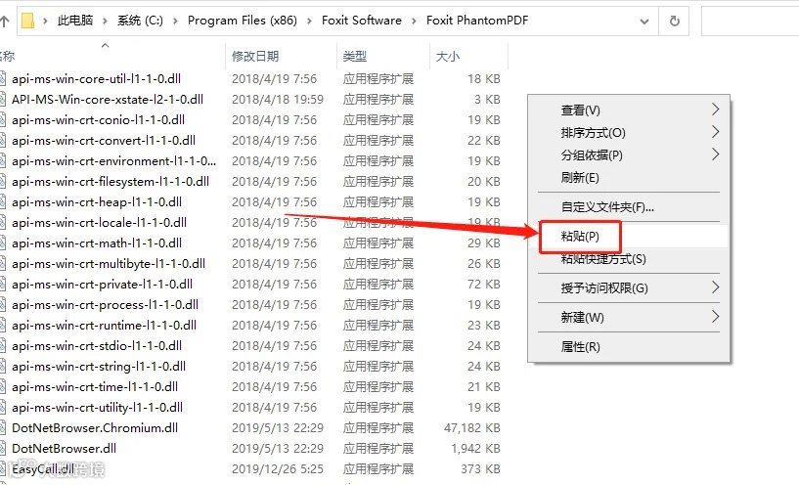The image size is (799, 485).
Task: Click the 2019/12/26 5:25 date cell
Action: tap(278, 468)
